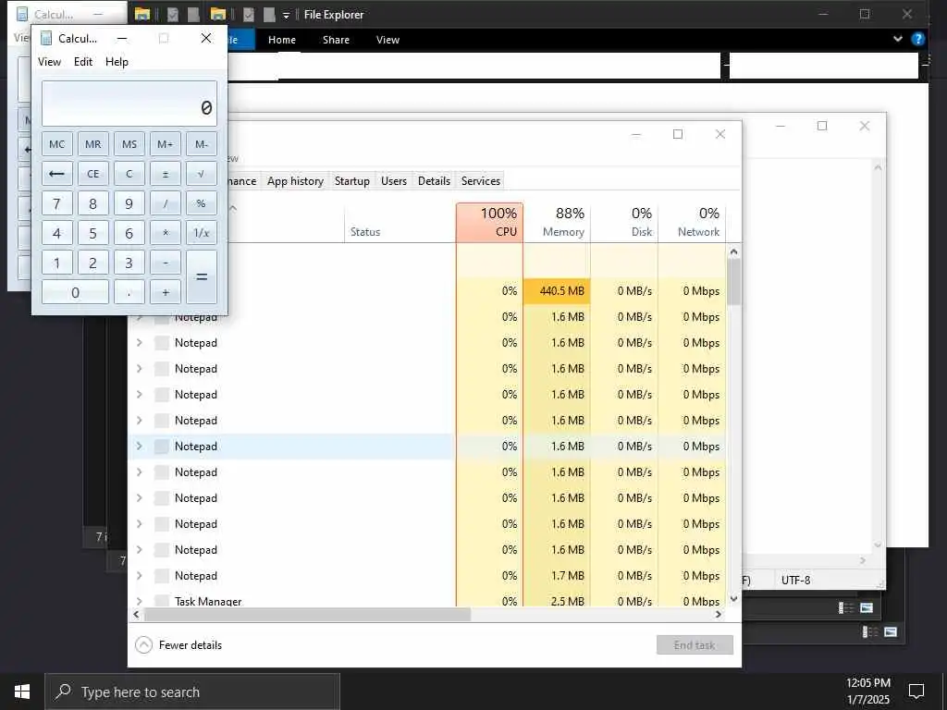This screenshot has width=947, height=710.
Task: Click the CE clear entry button
Action: 93,174
